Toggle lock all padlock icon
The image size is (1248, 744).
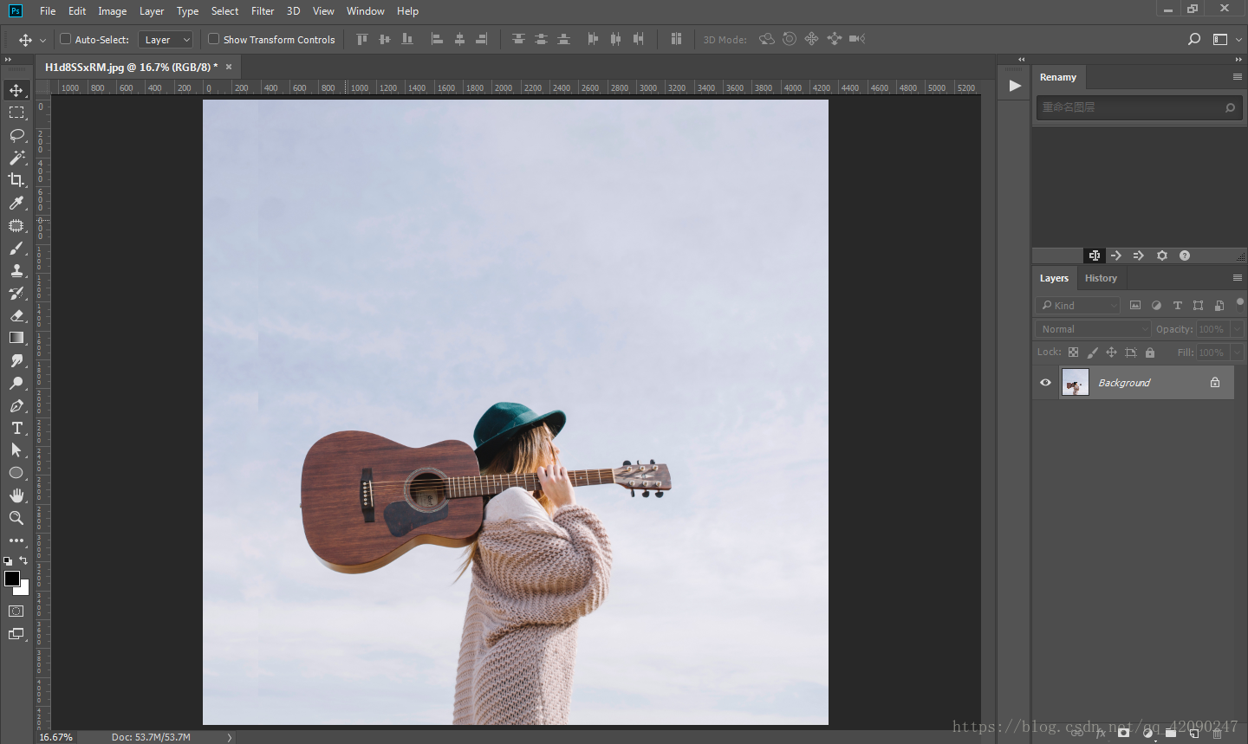tap(1150, 353)
